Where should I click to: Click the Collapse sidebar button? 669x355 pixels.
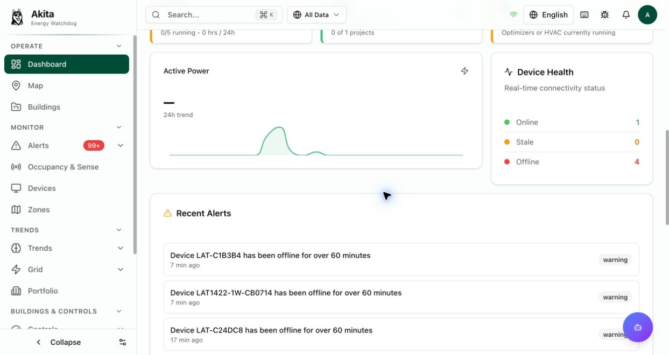point(58,342)
